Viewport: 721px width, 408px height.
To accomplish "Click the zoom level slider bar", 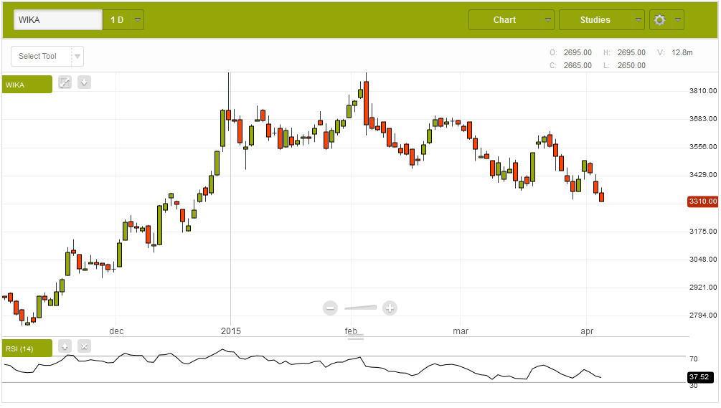I will tap(359, 308).
